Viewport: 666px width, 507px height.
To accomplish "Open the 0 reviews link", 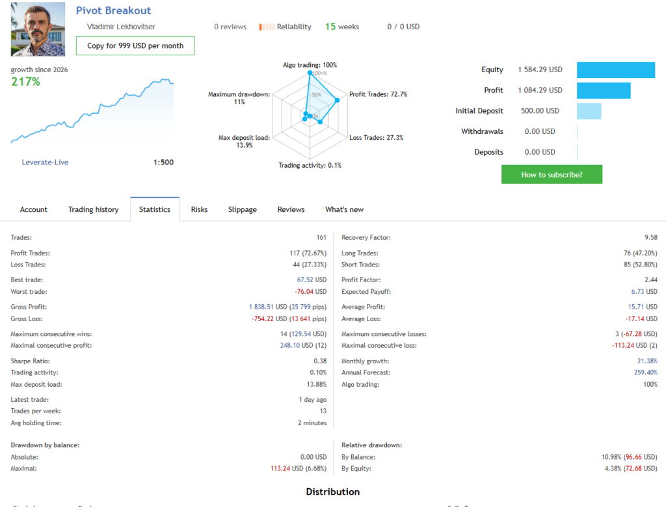I will (230, 27).
